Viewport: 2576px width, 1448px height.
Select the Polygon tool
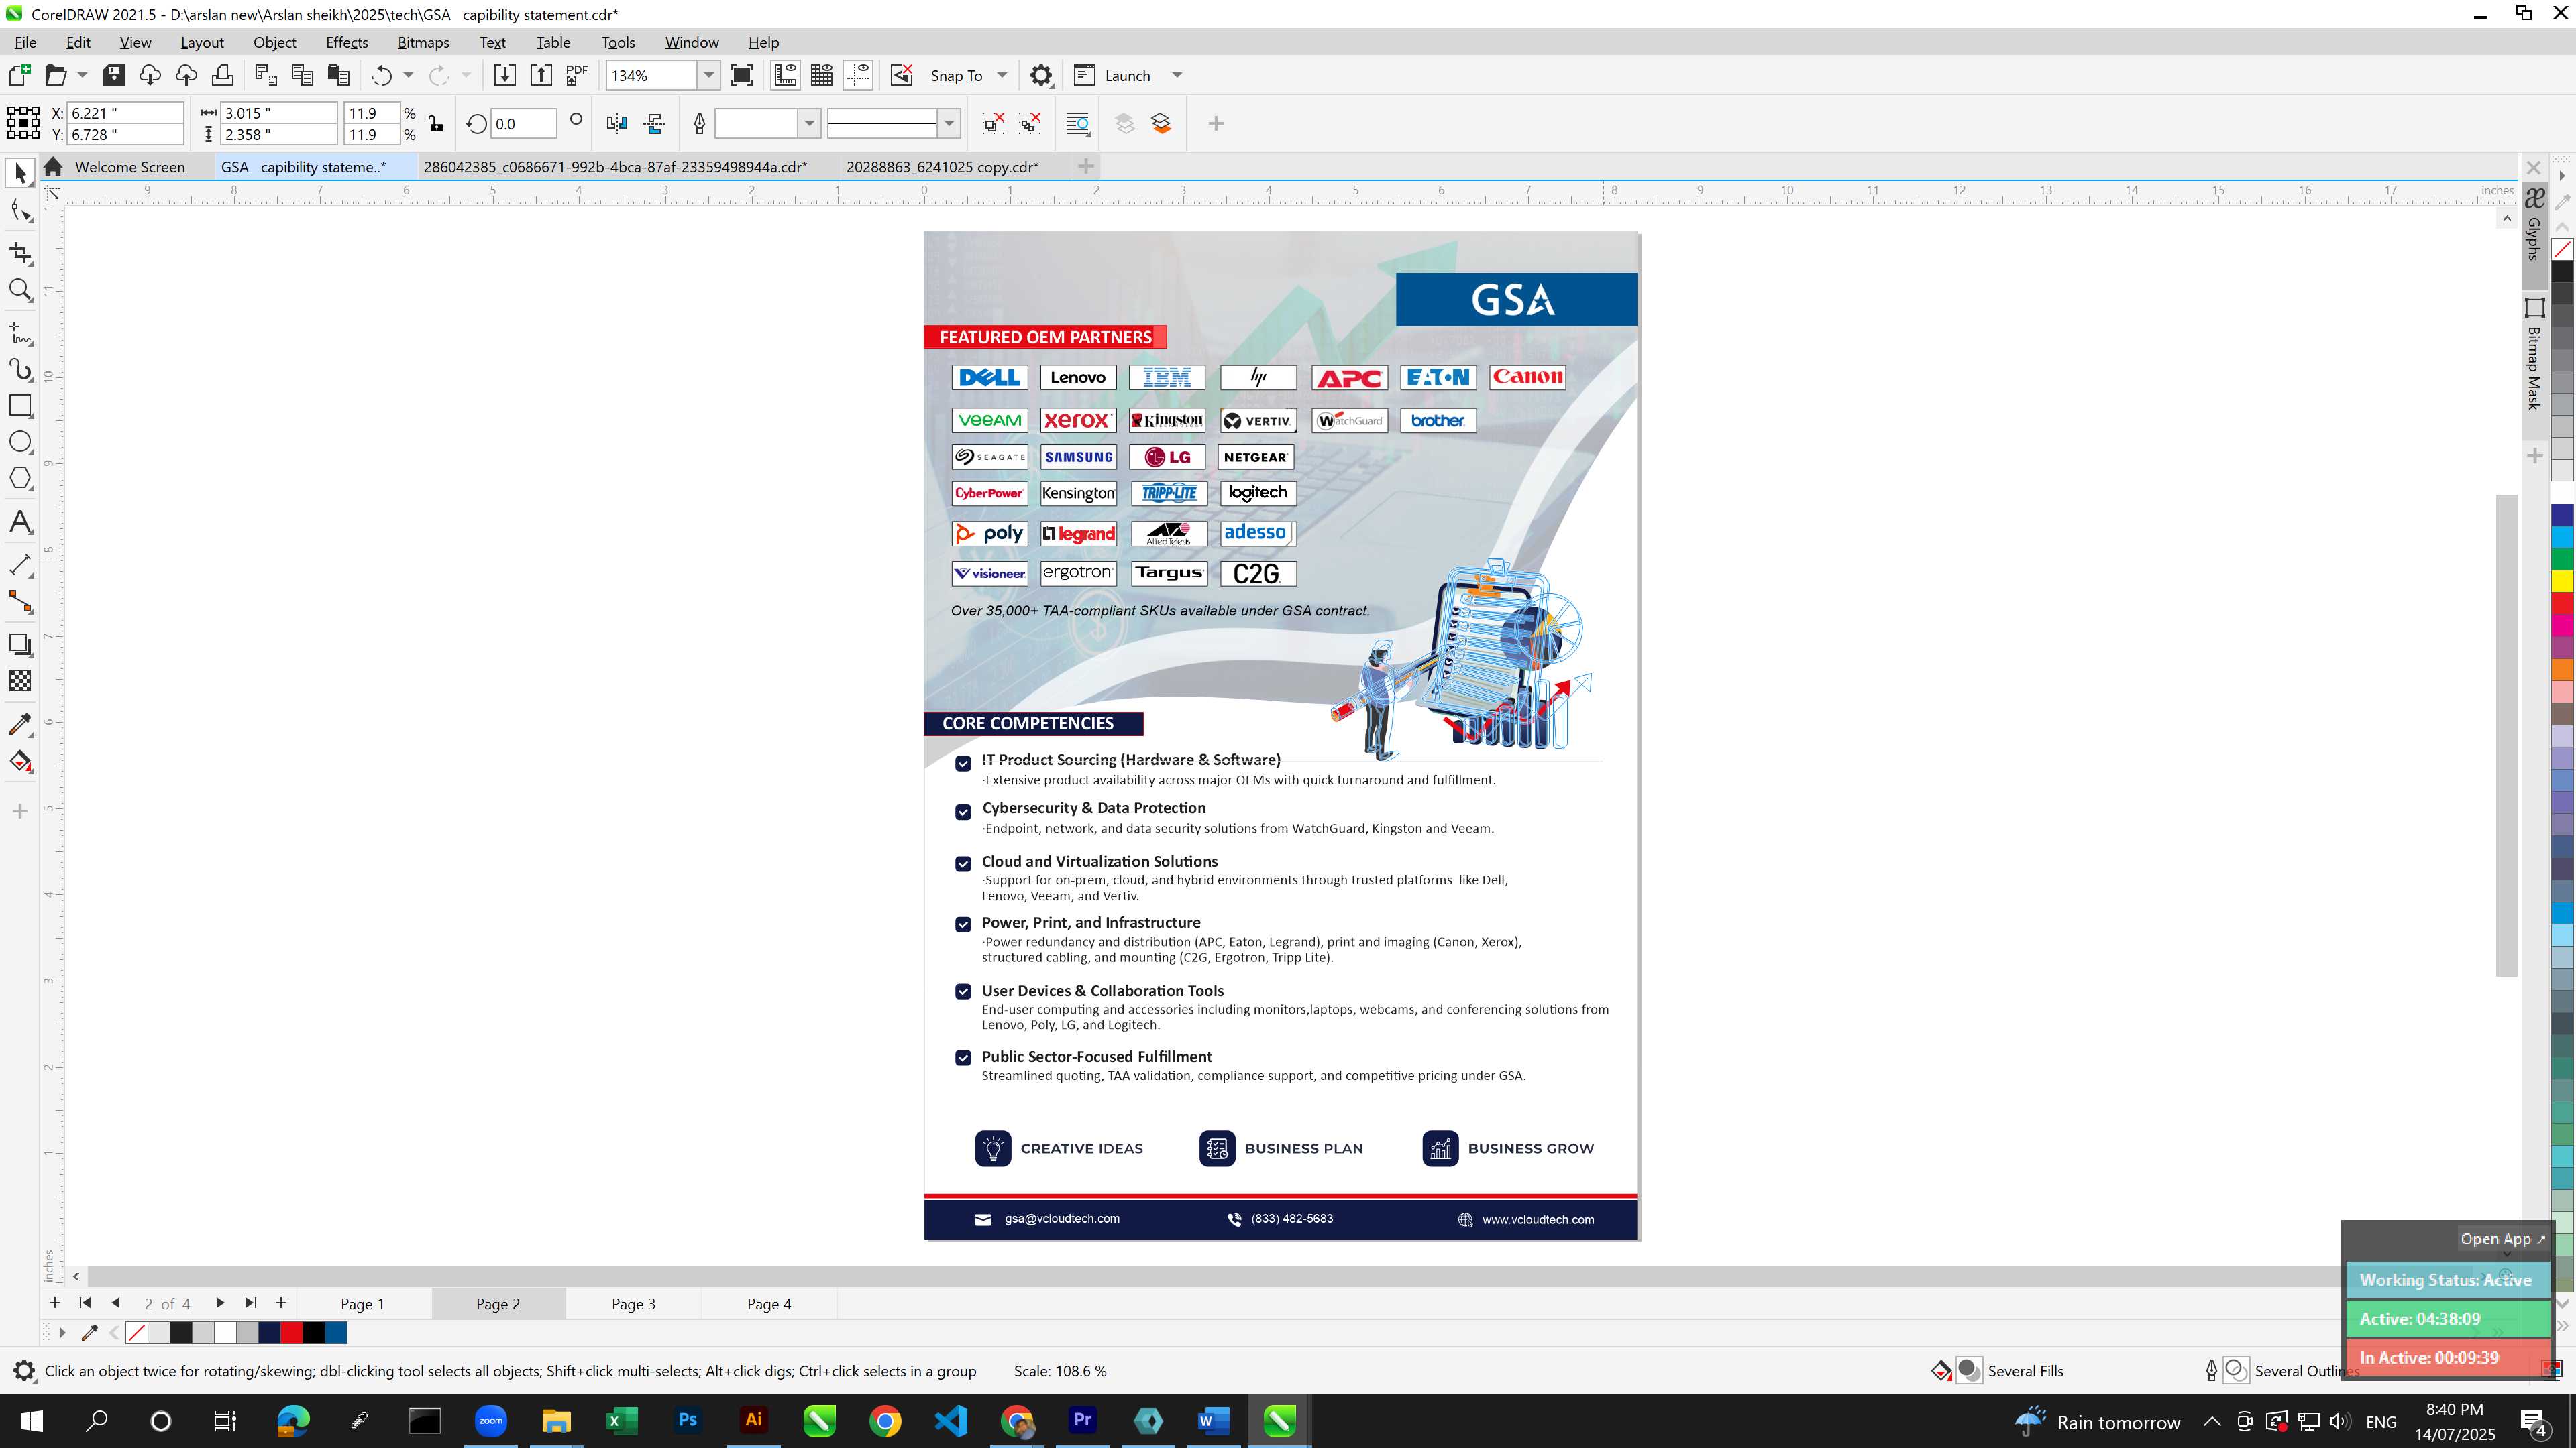pyautogui.click(x=20, y=479)
